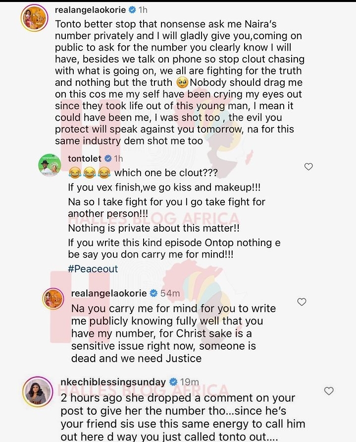
Task: Click the verified badge beside nkechiblessingsunday
Action: [x=173, y=382]
